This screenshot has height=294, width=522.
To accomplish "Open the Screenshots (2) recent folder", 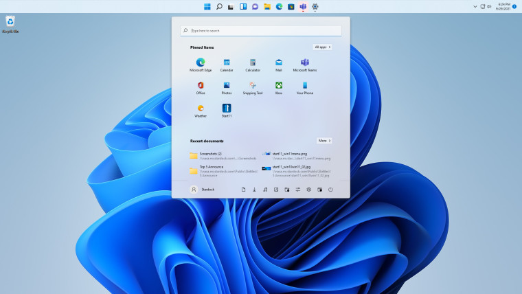I will (210, 155).
